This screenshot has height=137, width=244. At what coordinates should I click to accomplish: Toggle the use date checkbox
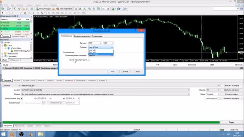[x=22, y=99]
